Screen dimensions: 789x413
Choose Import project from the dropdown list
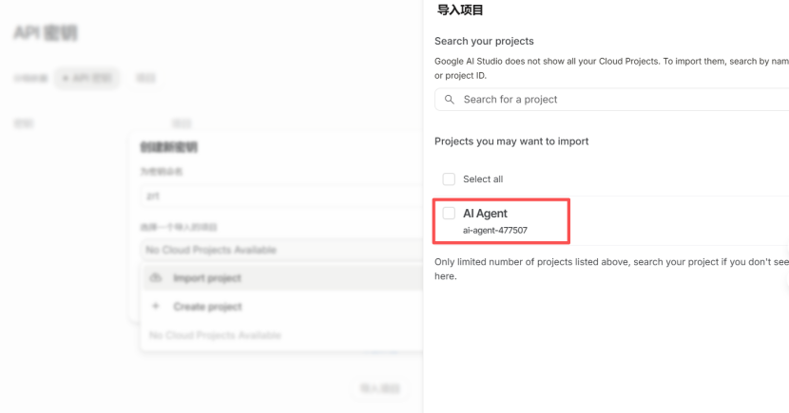tap(207, 278)
